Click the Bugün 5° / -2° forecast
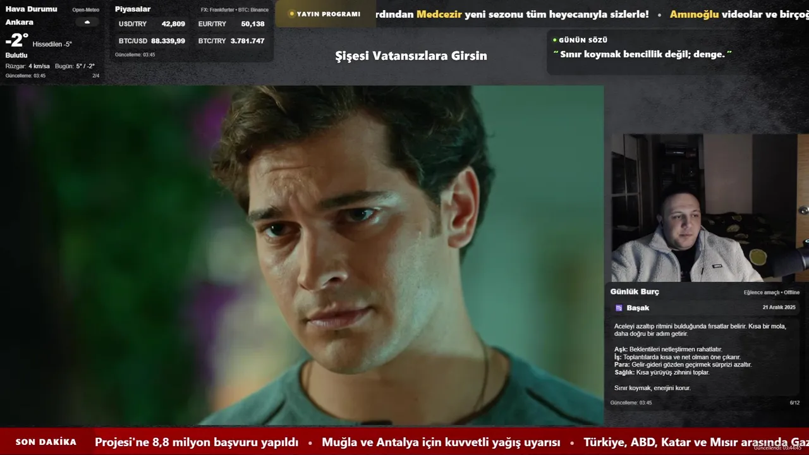The image size is (809, 455). click(x=75, y=66)
